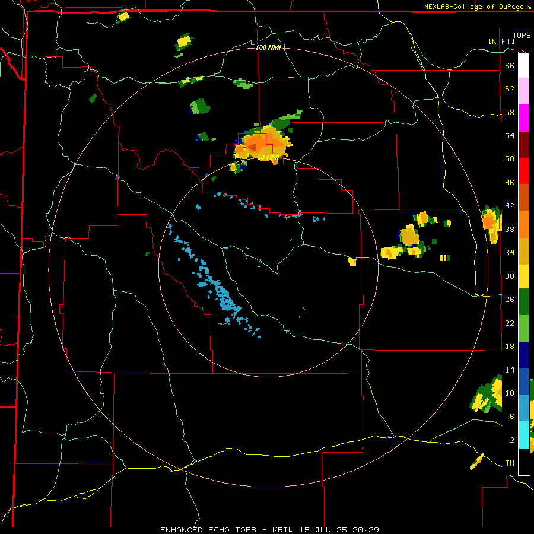Click the bright orange legend swatch
The height and width of the screenshot is (534, 534).
click(524, 224)
